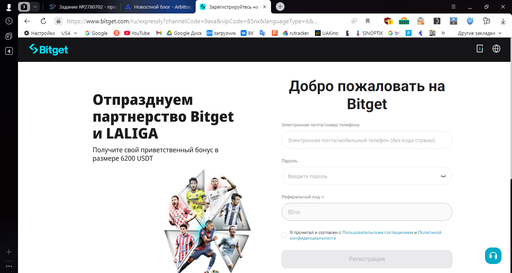Add a sidebar panel with the plus icon
Viewport: 512px width, 273px height.
coord(9,252)
